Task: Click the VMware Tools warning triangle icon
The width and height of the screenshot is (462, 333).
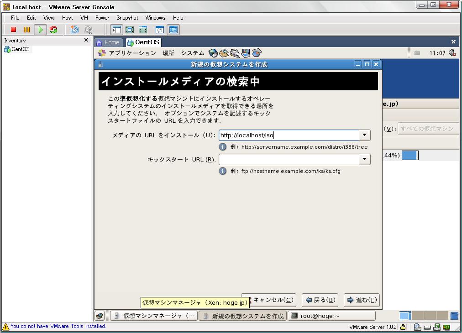Action: [5, 327]
